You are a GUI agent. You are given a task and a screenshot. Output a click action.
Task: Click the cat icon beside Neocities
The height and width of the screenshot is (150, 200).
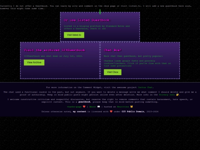click(131, 107)
